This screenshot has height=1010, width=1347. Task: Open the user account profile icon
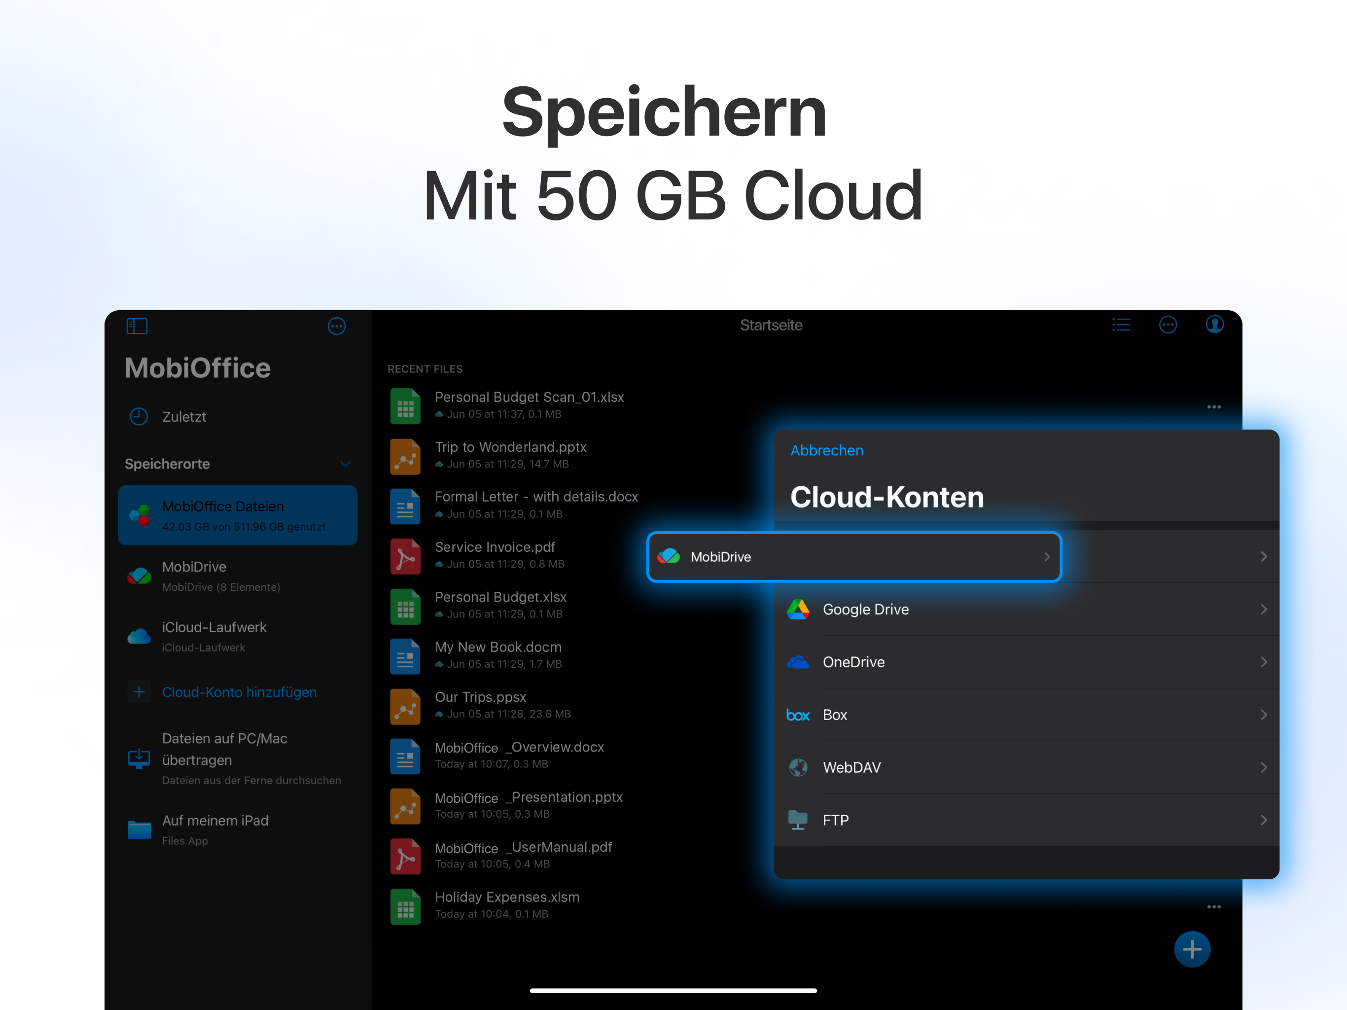click(1214, 325)
